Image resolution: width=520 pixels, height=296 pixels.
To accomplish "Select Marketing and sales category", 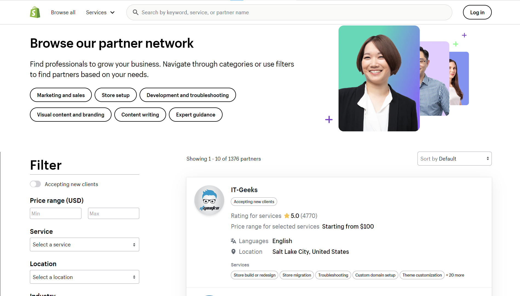I will point(61,95).
